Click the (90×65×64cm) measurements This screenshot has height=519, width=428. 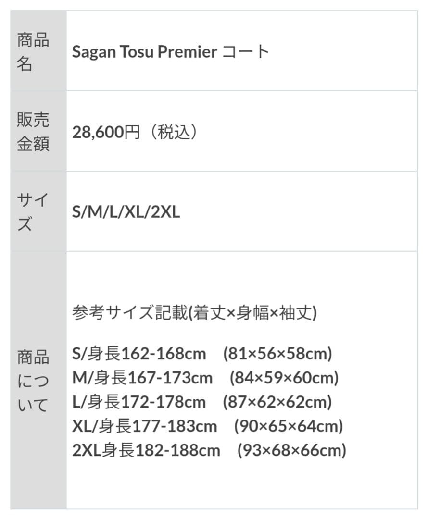(289, 426)
